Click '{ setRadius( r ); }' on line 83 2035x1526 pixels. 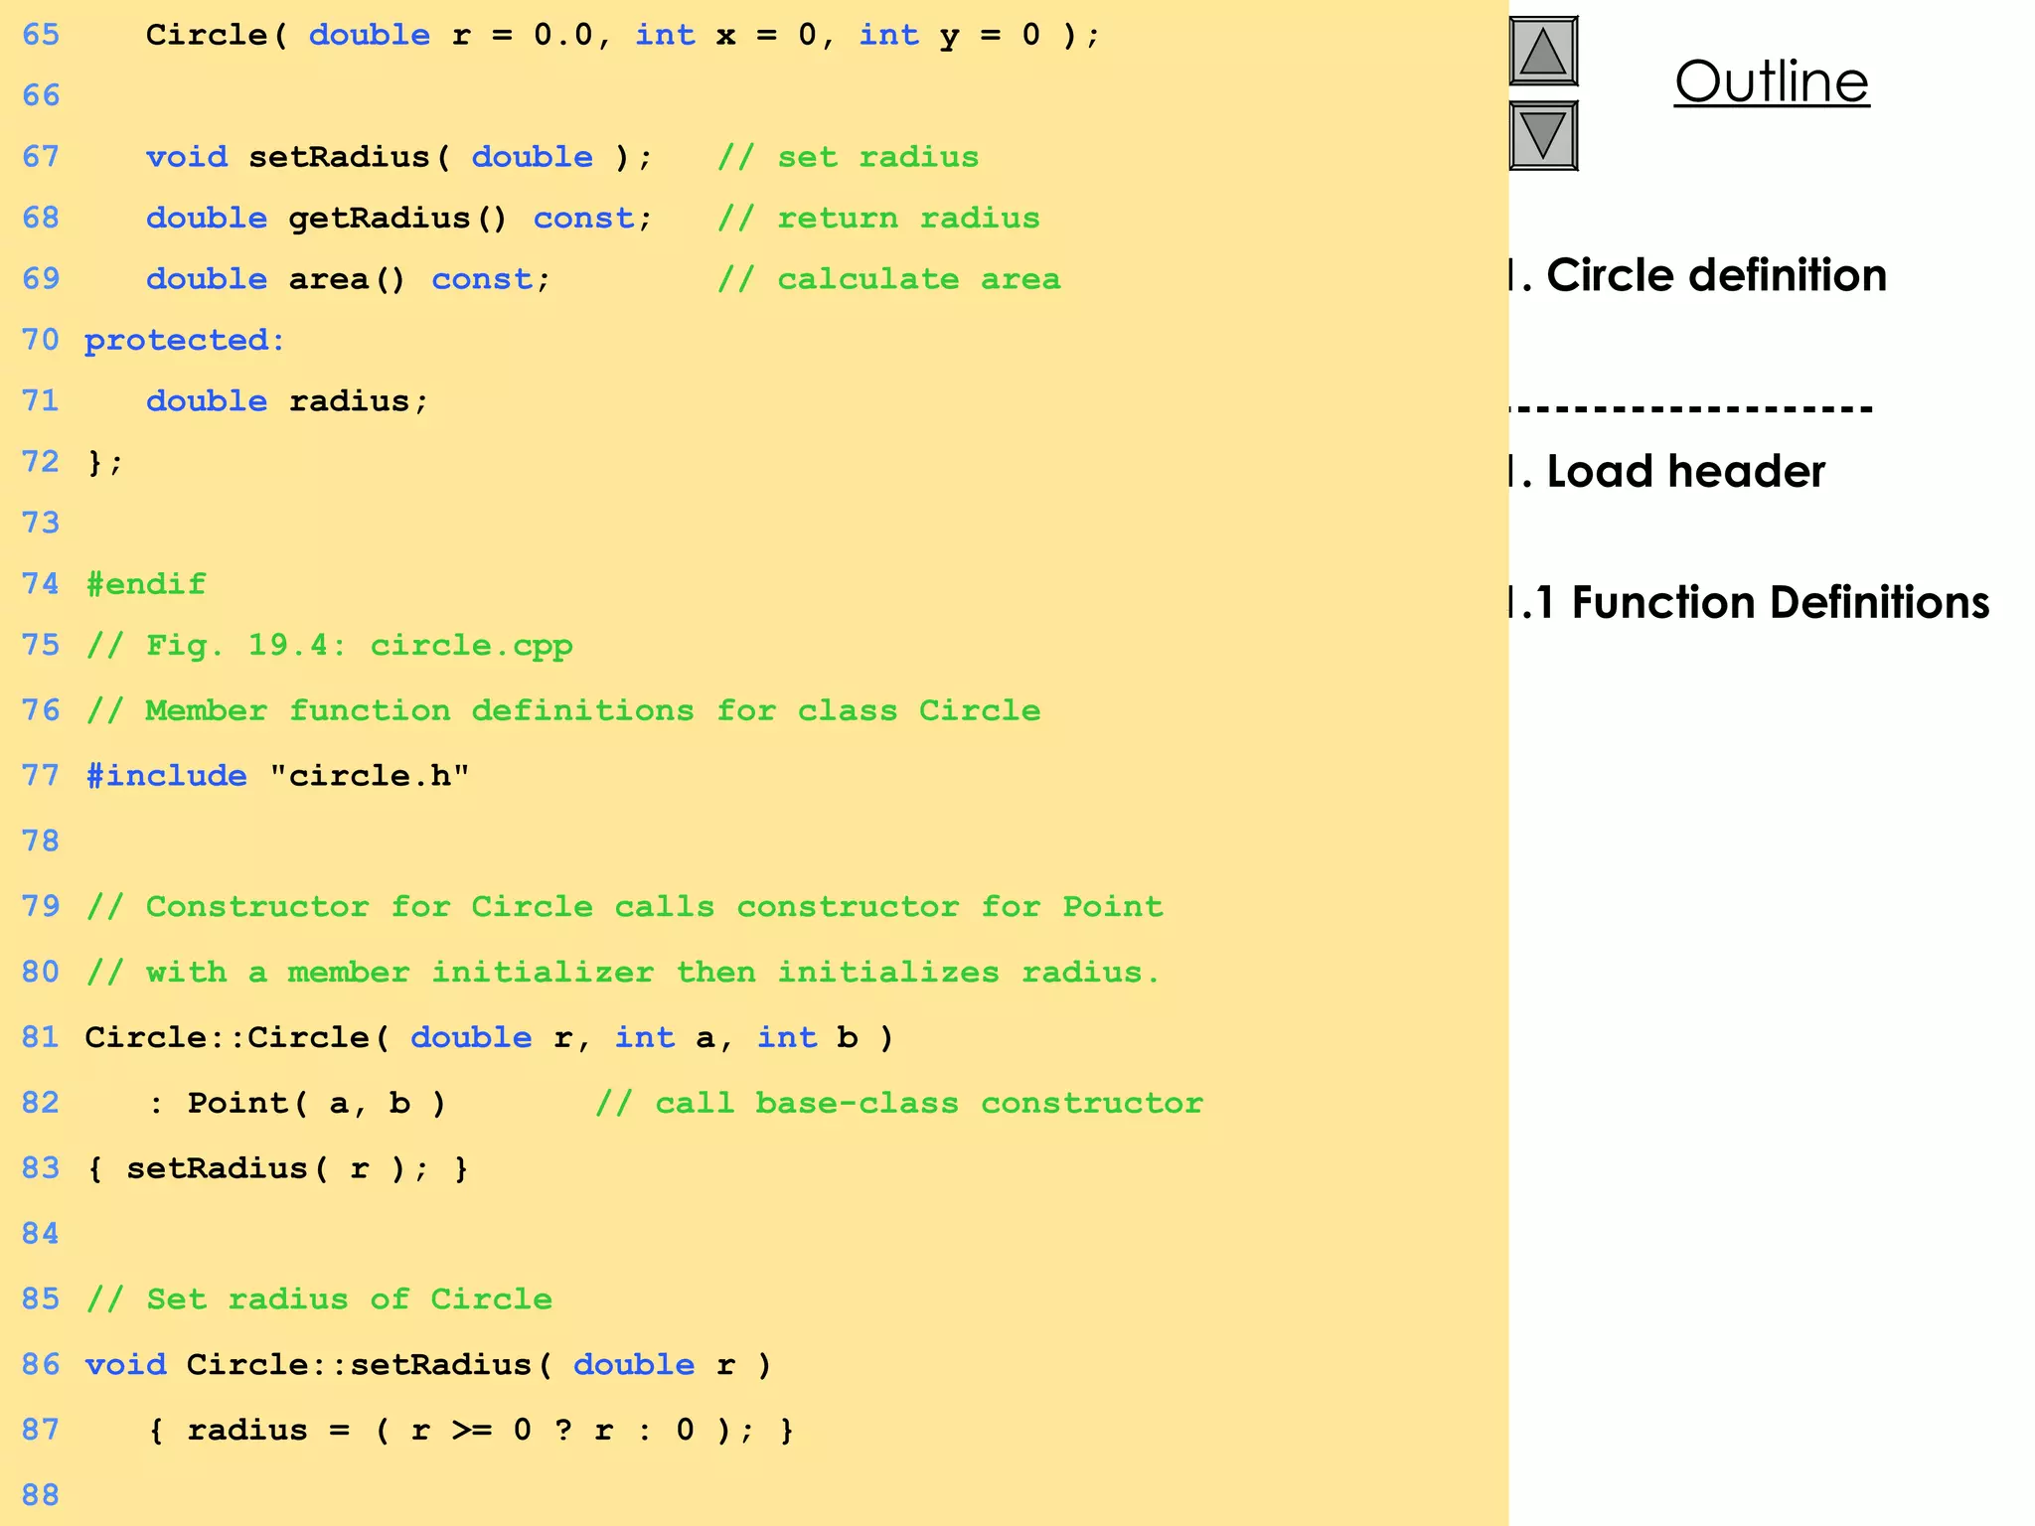[x=277, y=1168]
